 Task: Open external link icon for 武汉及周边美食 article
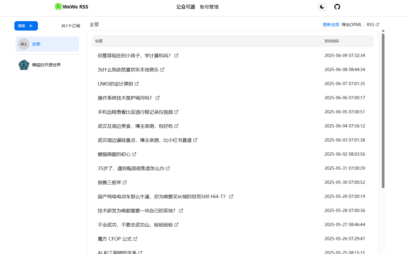coord(176,126)
